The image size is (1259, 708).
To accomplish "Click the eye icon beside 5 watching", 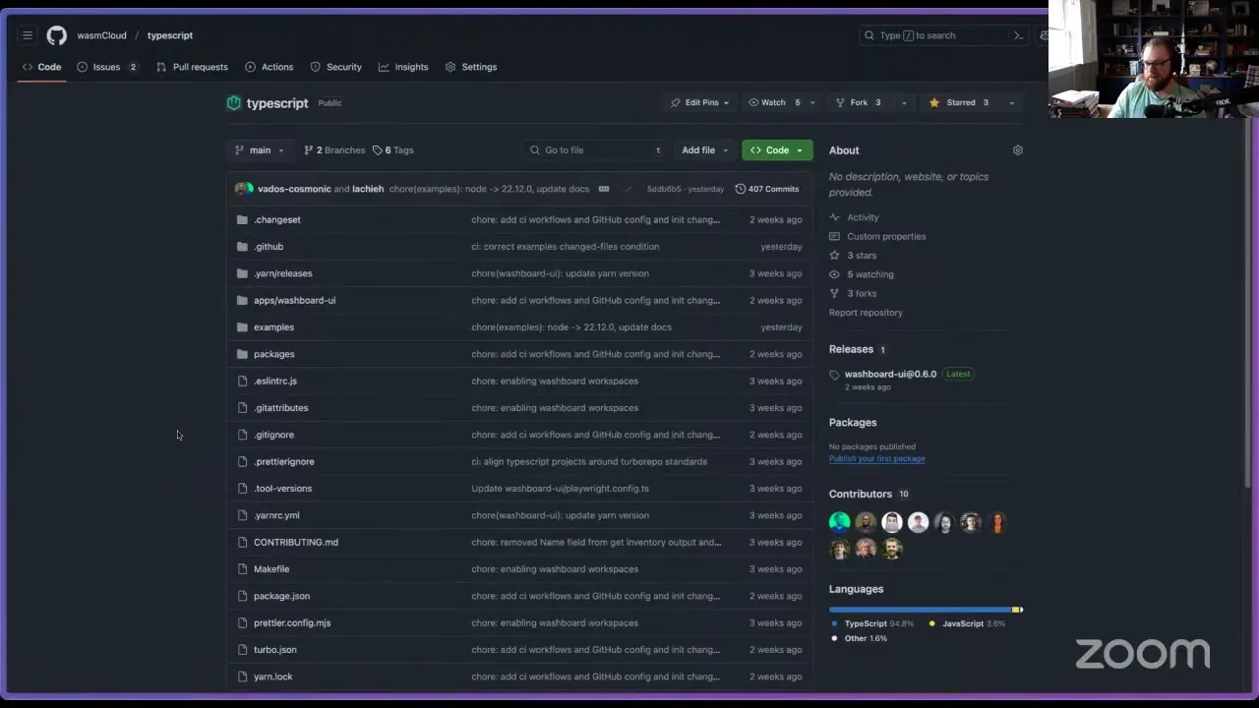I will point(835,274).
